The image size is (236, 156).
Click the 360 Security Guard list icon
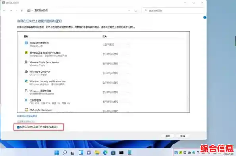click(x=26, y=52)
